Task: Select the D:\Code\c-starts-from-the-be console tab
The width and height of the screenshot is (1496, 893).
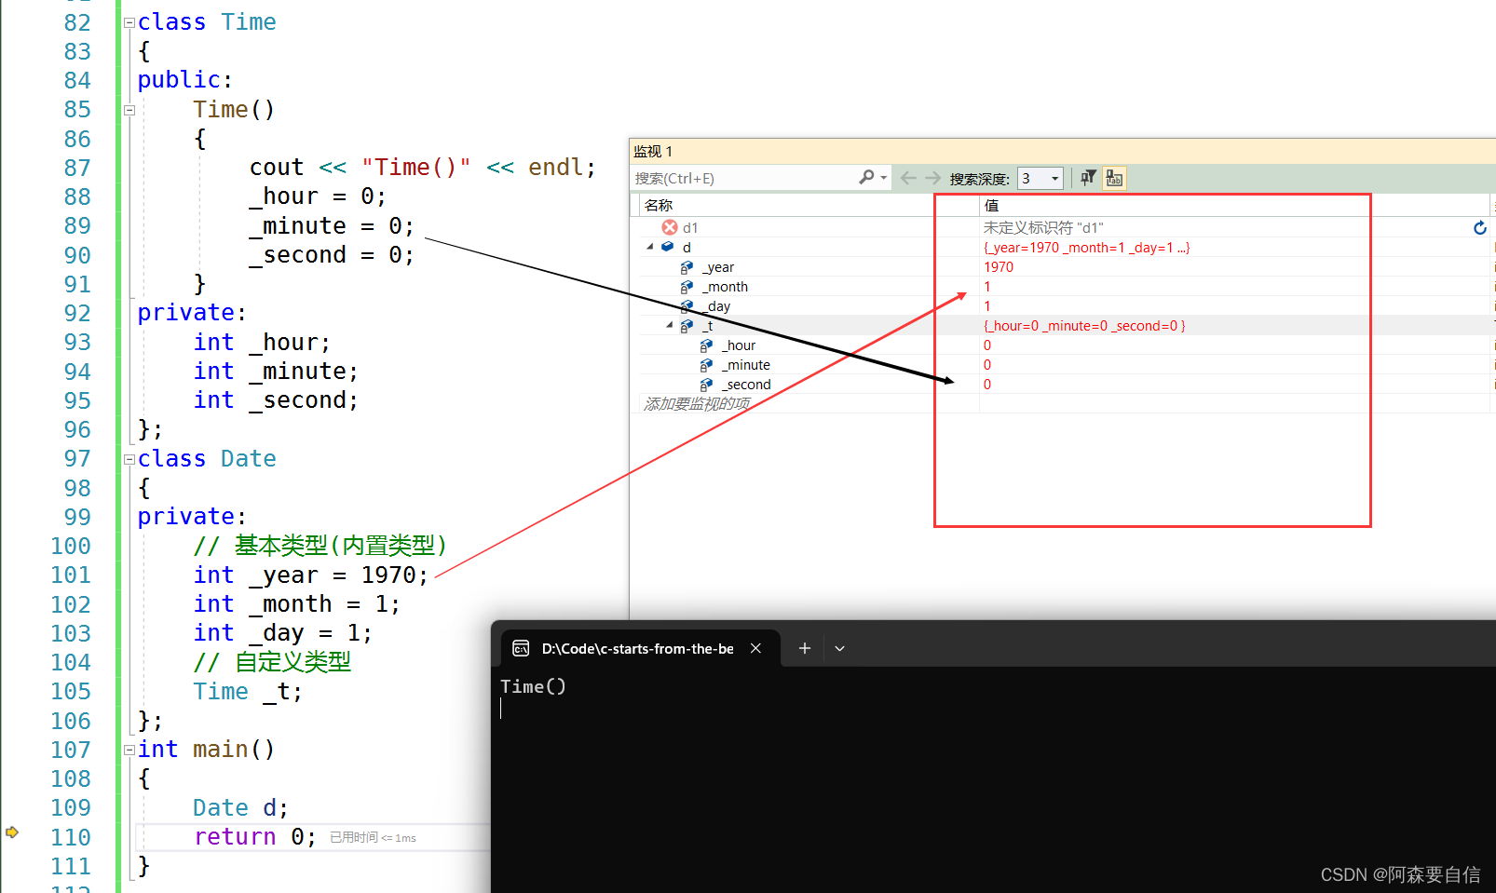Action: point(638,648)
